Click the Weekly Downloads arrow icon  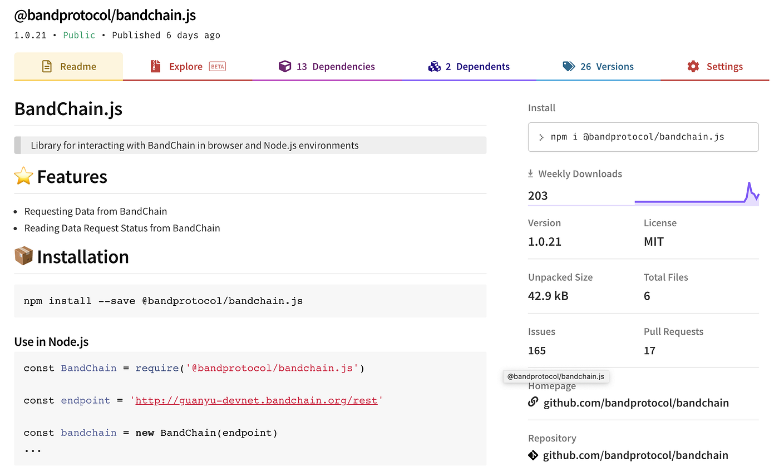(531, 174)
